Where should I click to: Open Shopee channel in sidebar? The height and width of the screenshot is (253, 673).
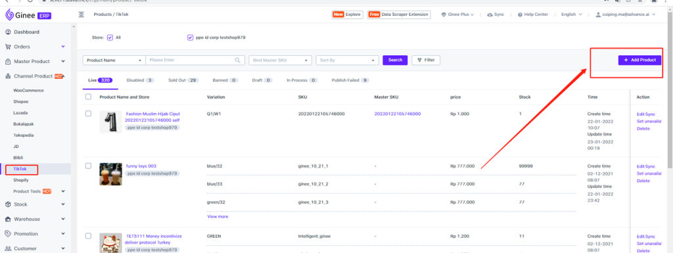tap(20, 102)
